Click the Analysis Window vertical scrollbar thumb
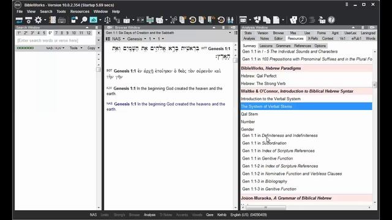The height and width of the screenshot is (220, 392). (x=374, y=85)
